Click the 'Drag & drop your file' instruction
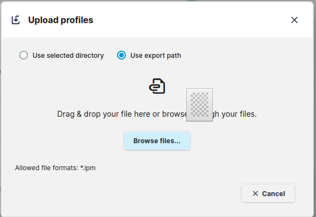 point(157,114)
